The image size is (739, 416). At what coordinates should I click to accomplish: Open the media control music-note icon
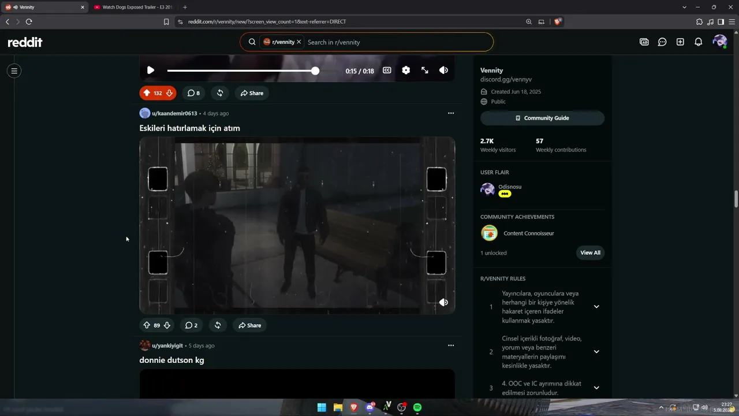[x=710, y=21]
